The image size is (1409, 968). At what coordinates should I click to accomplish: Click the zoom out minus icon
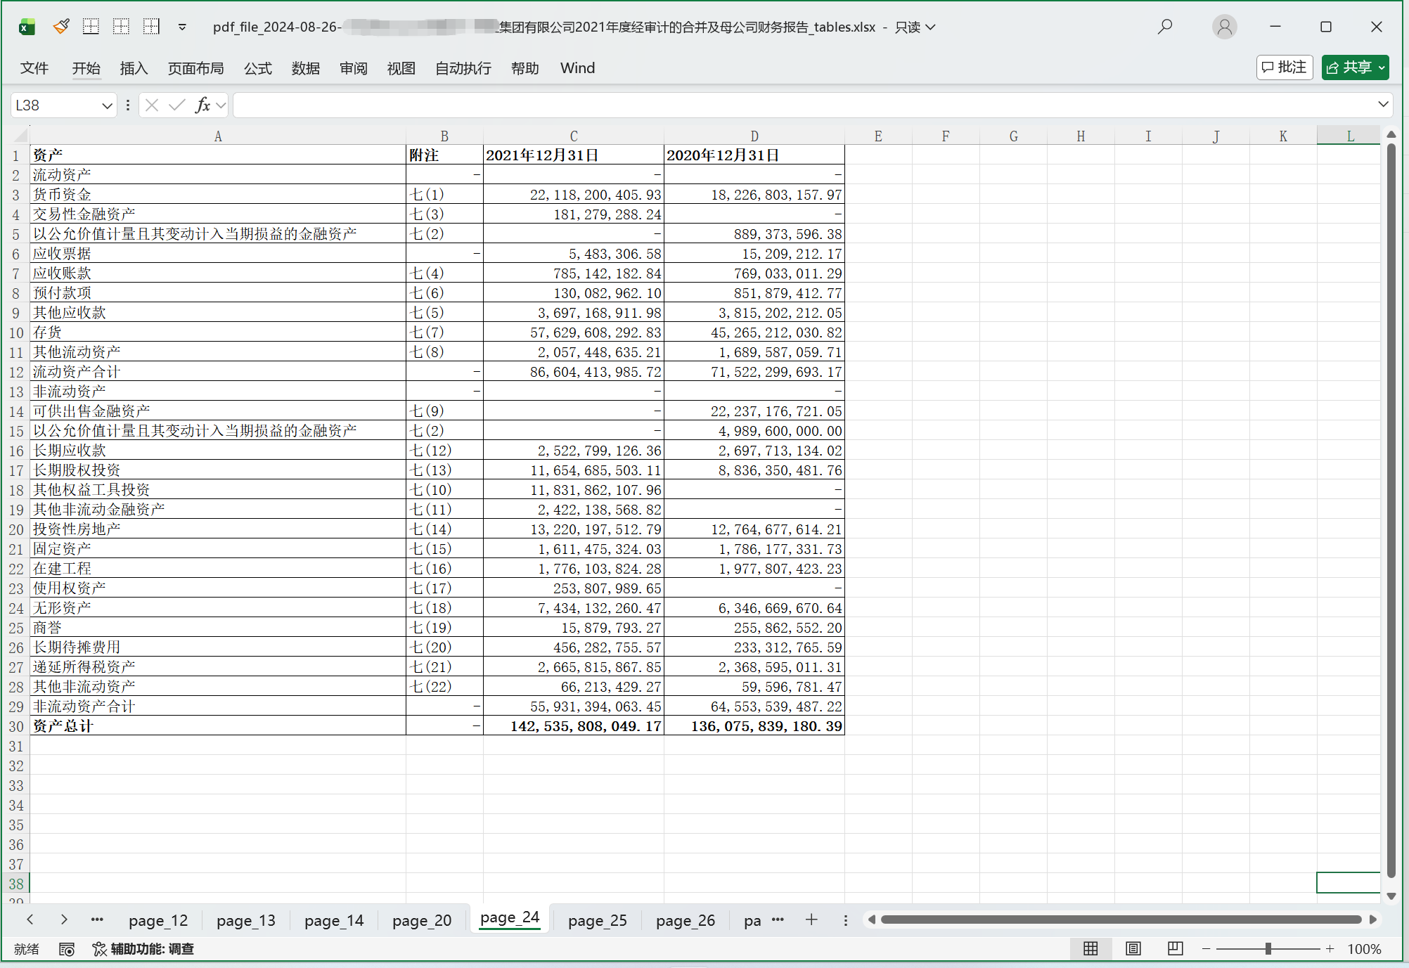(1207, 949)
